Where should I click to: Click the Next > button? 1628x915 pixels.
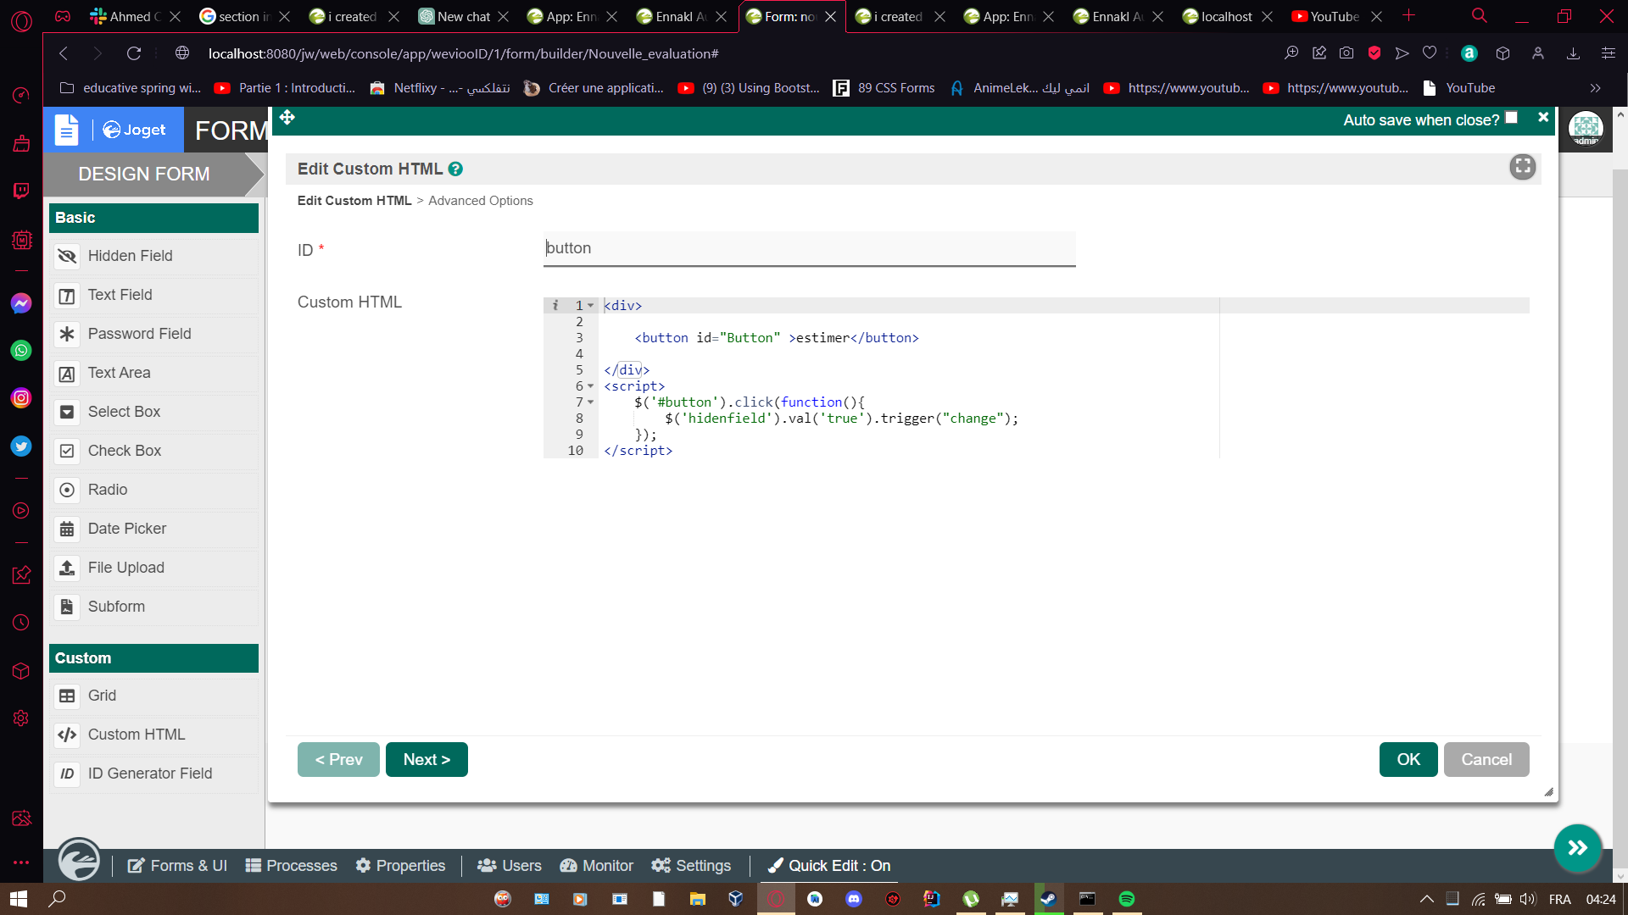click(x=427, y=759)
